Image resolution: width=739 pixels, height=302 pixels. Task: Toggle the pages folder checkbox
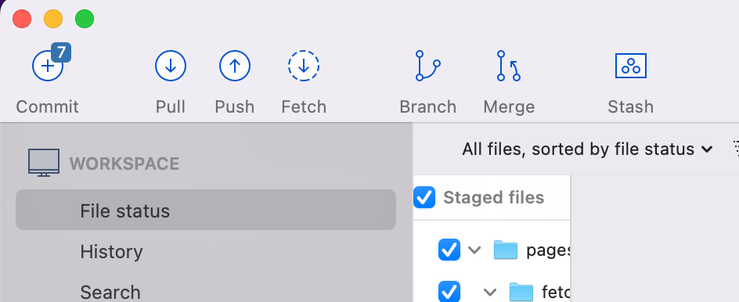(449, 250)
